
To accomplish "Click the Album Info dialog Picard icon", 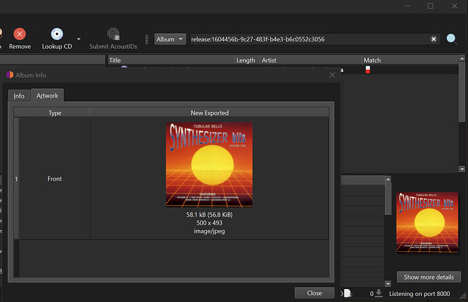I will pos(10,75).
